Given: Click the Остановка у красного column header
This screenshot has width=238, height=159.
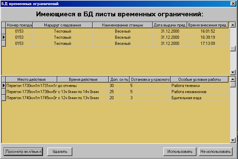Looking at the screenshot, I should pos(150,79).
